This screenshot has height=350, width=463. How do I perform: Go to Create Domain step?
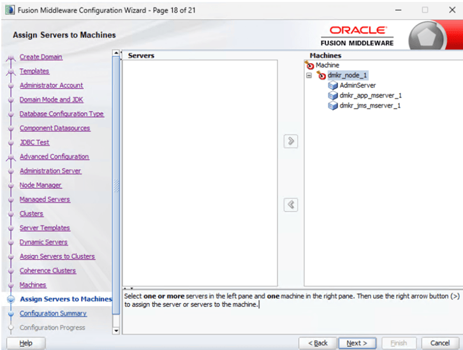tap(41, 57)
